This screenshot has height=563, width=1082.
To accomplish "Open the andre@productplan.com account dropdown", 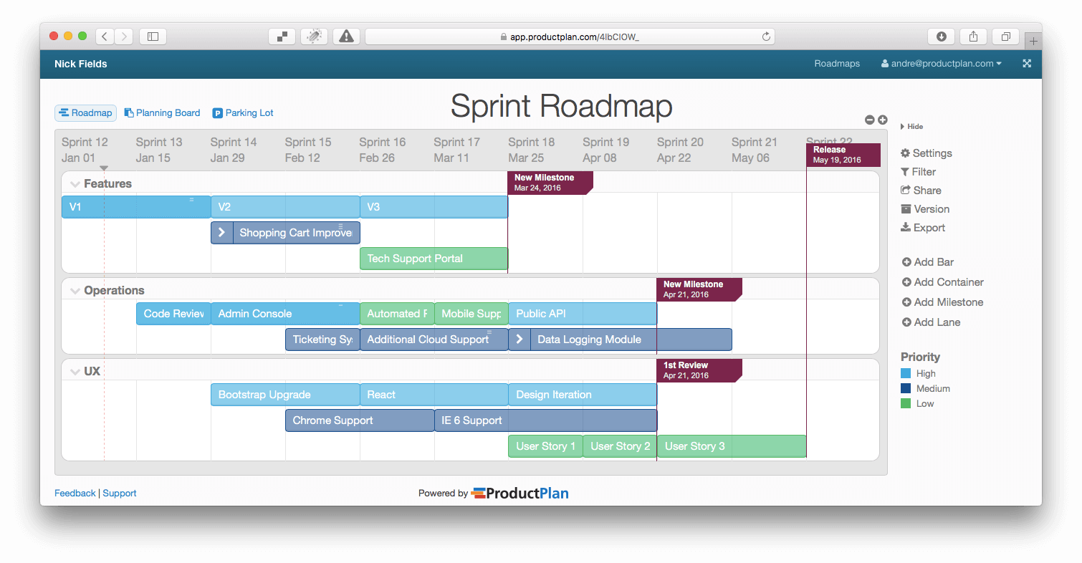I will click(x=941, y=64).
